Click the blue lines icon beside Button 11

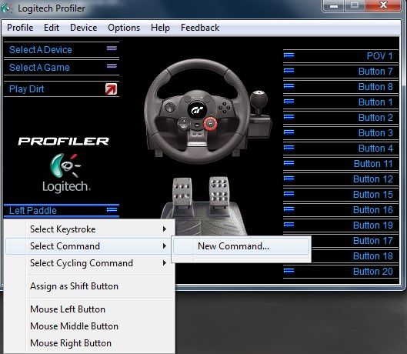[x=289, y=163]
